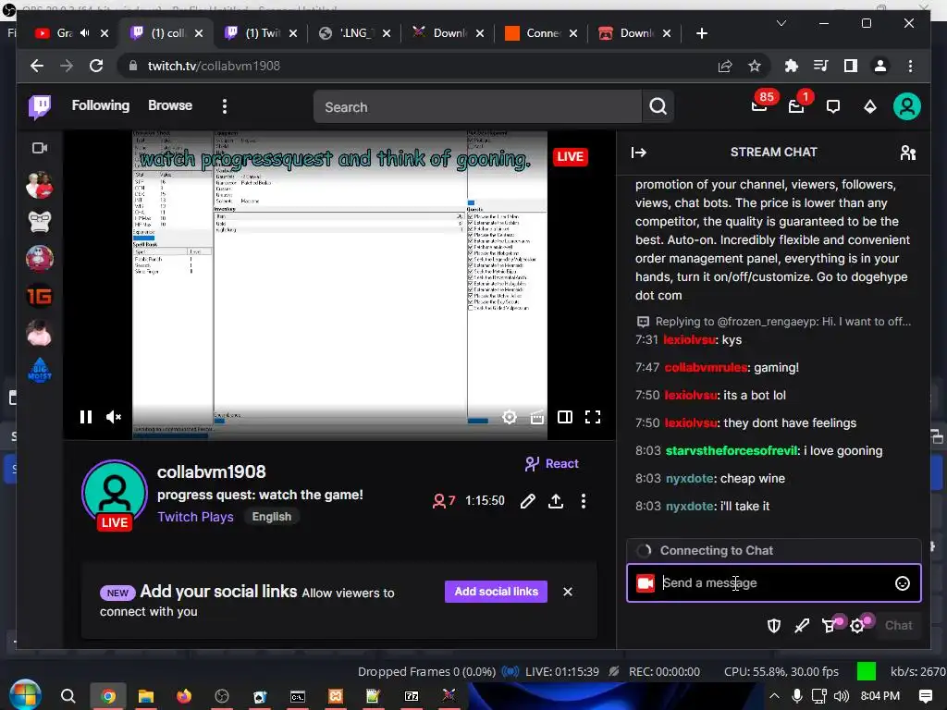The height and width of the screenshot is (710, 947).
Task: Share the stream upload icon
Action: click(556, 501)
